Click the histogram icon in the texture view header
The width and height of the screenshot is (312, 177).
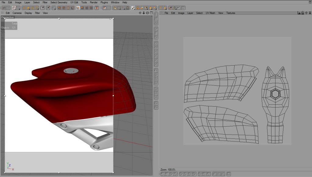click(x=299, y=13)
